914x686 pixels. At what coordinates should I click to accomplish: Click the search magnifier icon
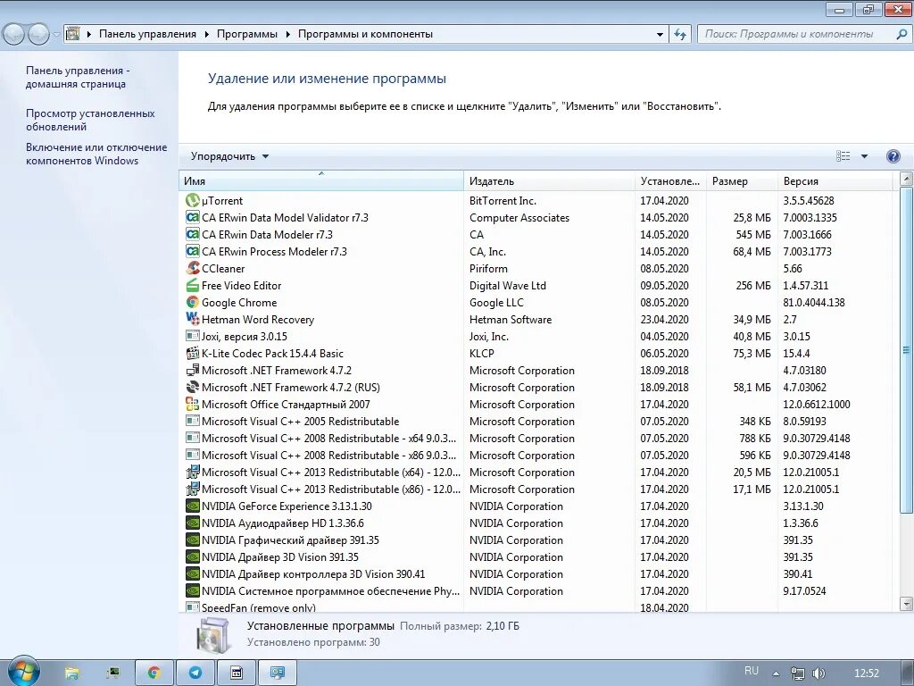902,34
